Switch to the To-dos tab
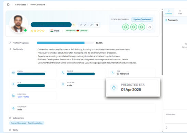 180,12
